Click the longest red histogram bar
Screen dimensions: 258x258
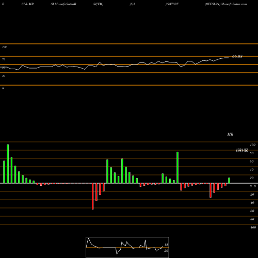pos(93,196)
